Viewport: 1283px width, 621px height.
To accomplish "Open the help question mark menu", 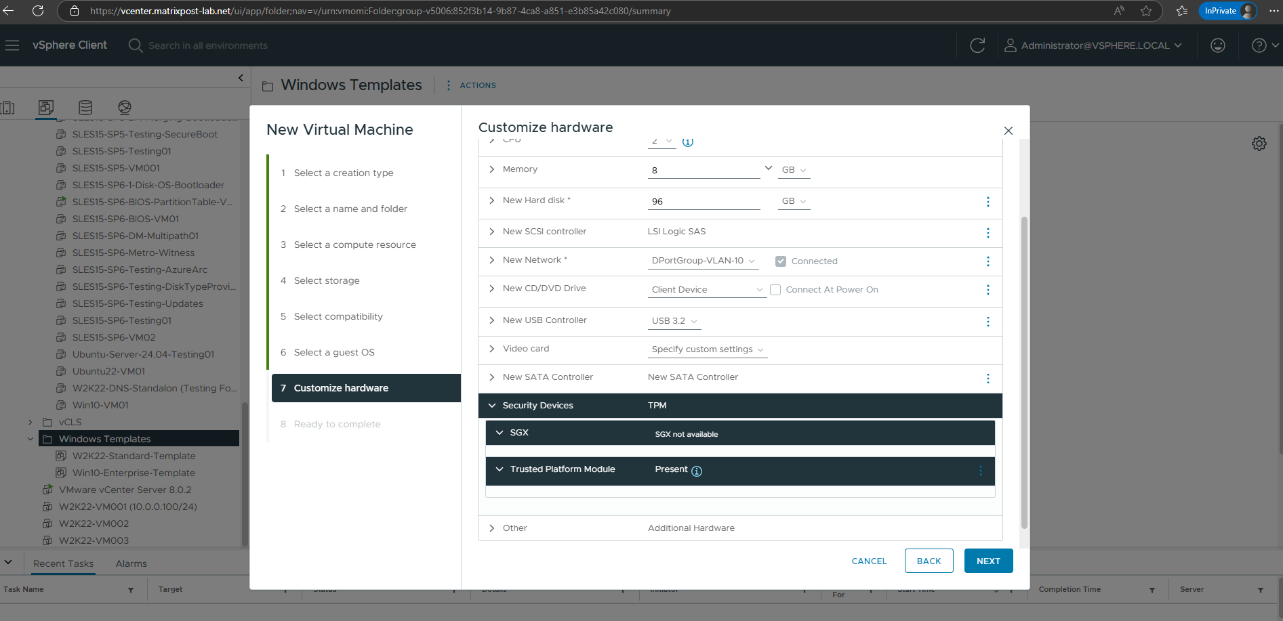I will pos(1265,45).
